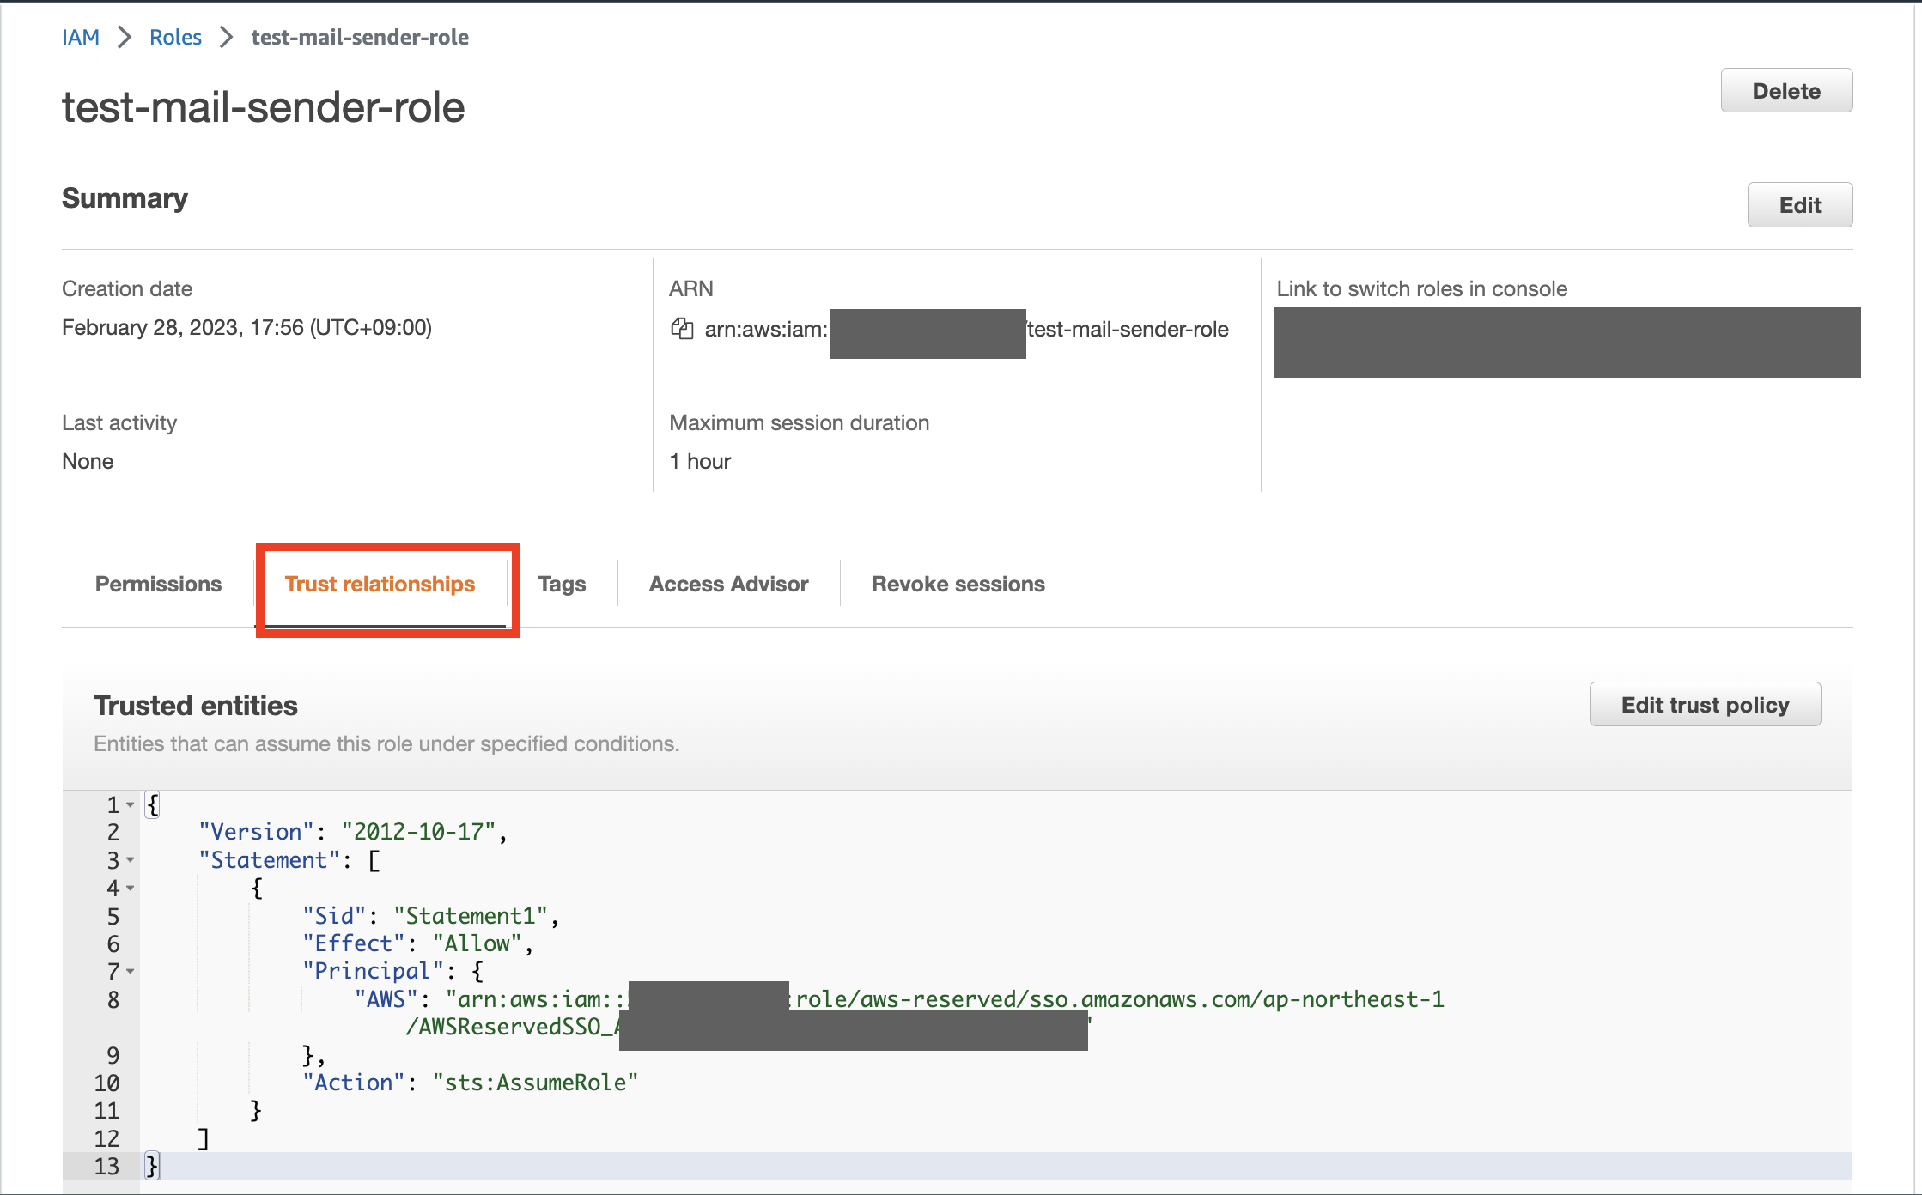Viewport: 1922px width, 1195px height.
Task: Collapse the statement object at line 4
Action: pyautogui.click(x=131, y=889)
